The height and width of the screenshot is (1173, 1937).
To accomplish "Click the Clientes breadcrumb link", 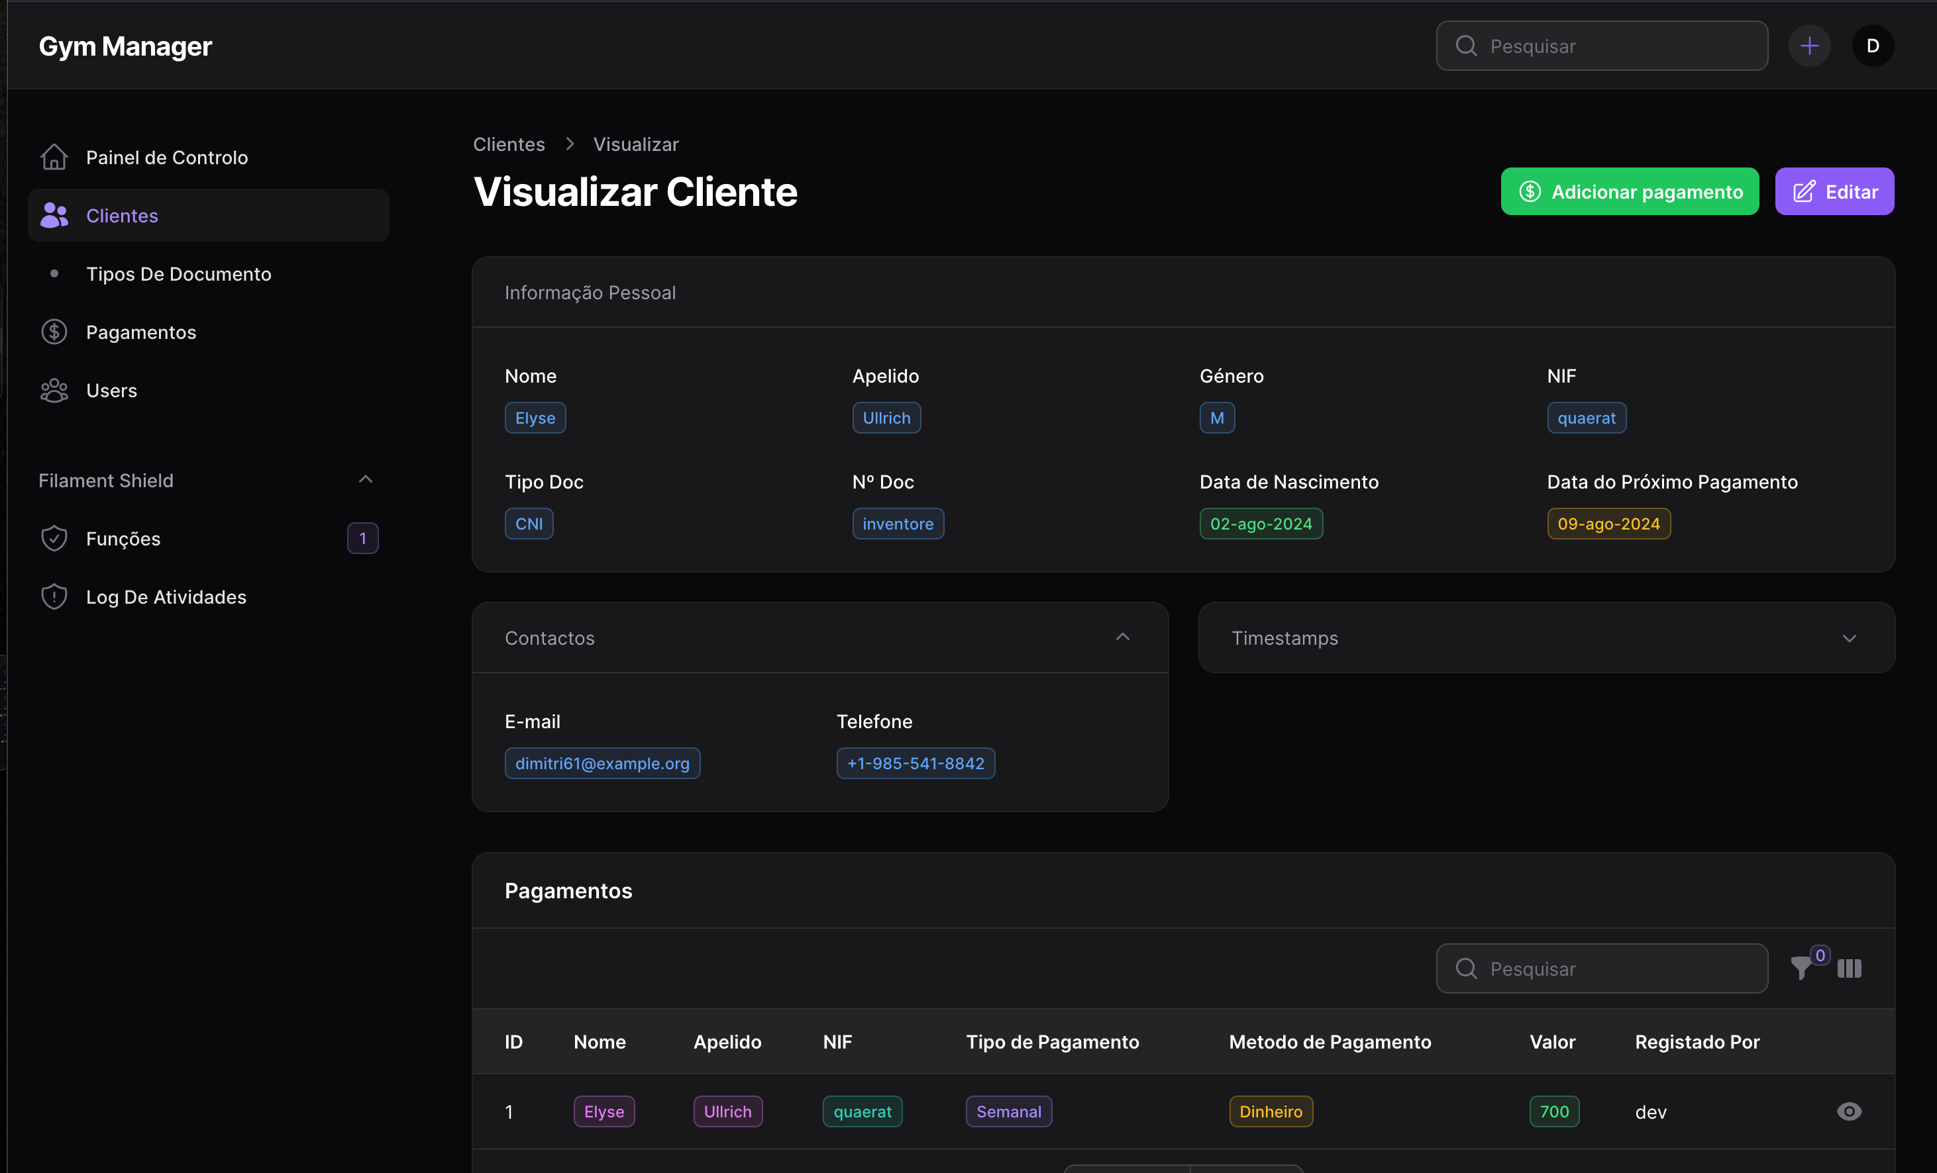I will pos(509,144).
